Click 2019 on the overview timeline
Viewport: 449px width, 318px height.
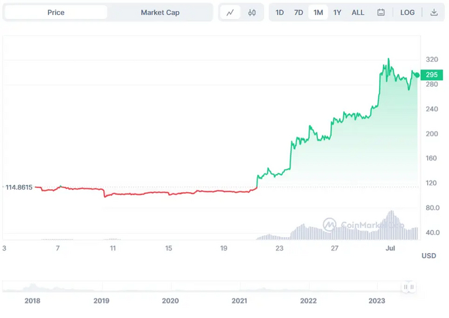coord(101,300)
